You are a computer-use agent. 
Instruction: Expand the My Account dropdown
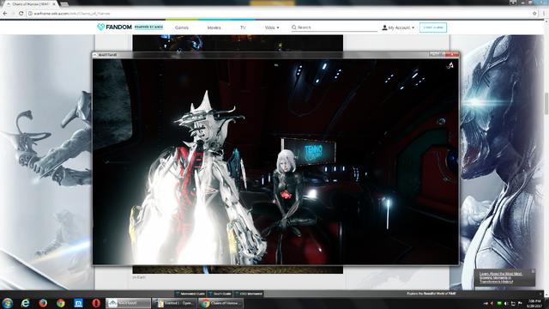click(398, 27)
